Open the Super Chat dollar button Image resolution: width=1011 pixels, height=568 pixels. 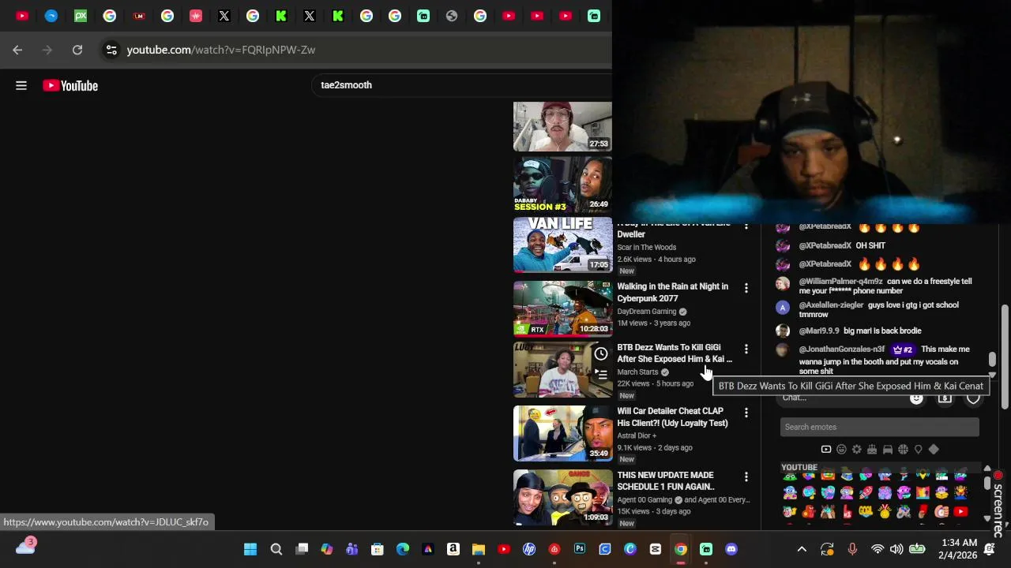coord(945,398)
